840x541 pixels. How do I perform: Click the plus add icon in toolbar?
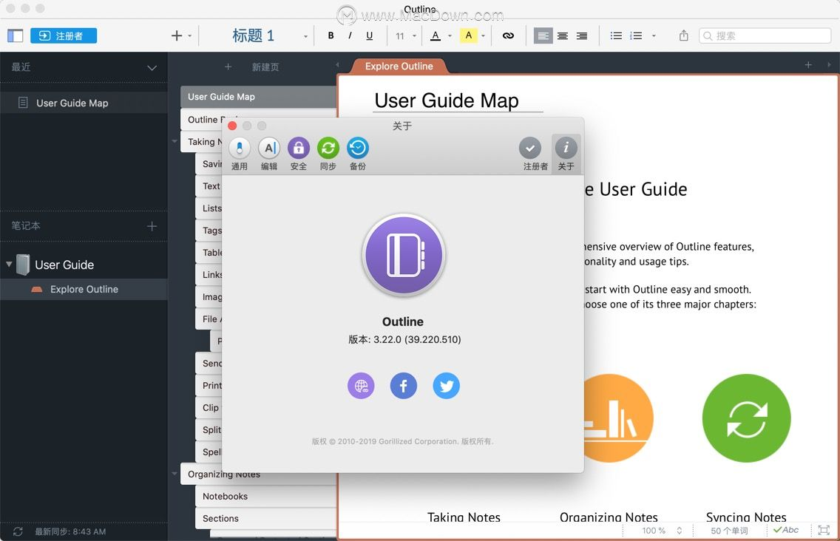click(x=176, y=36)
